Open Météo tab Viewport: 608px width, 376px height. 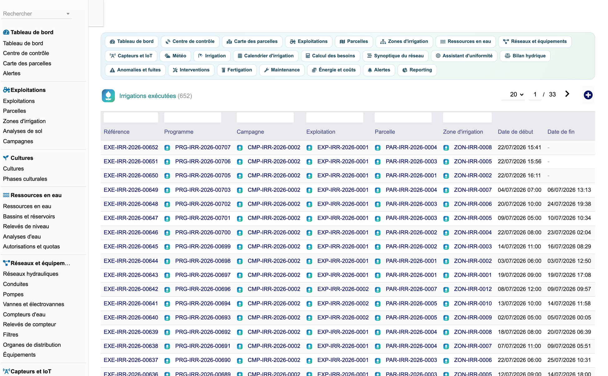[175, 56]
